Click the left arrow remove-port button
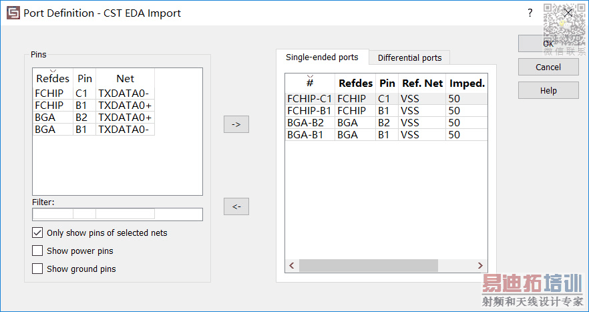 tap(236, 206)
